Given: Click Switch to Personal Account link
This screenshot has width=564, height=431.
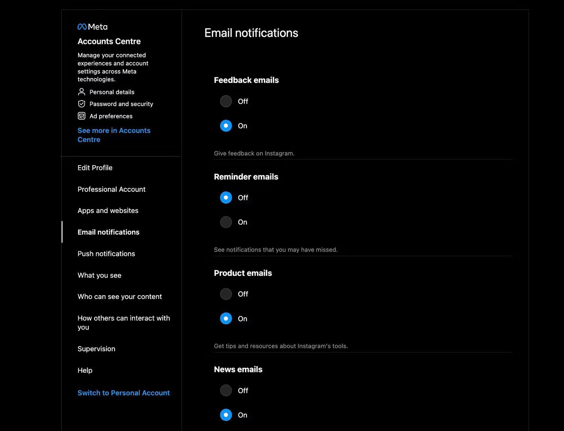Looking at the screenshot, I should tap(124, 393).
